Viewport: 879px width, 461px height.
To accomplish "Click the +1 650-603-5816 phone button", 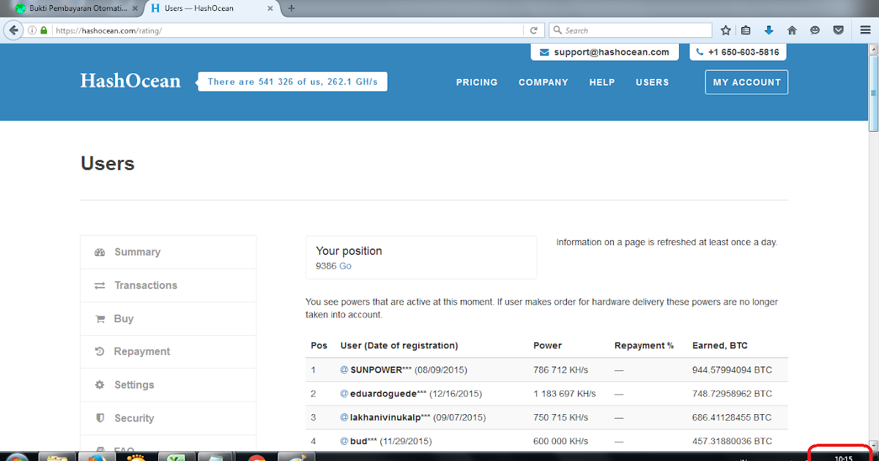I will click(x=737, y=52).
